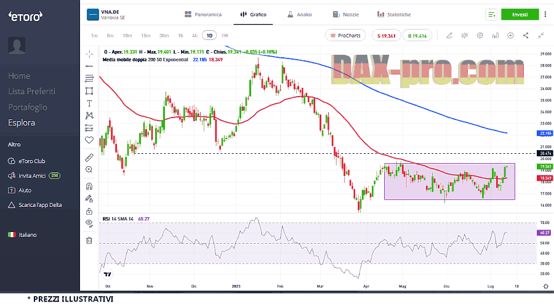Viewport: 554px width, 304px height.
Task: Collapse the chart fullscreen arrows icon
Action: 541,35
